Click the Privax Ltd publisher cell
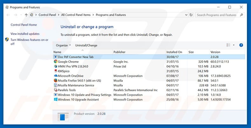 pos(120,66)
